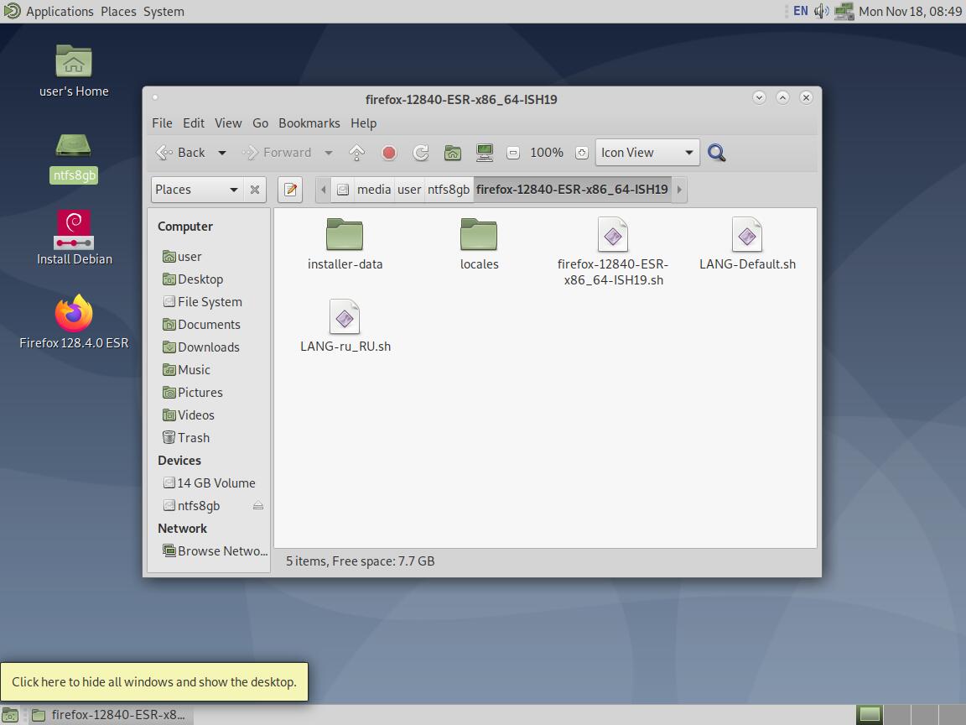Zoom out with minus icon
Viewport: 966px width, 725px height.
tap(513, 153)
